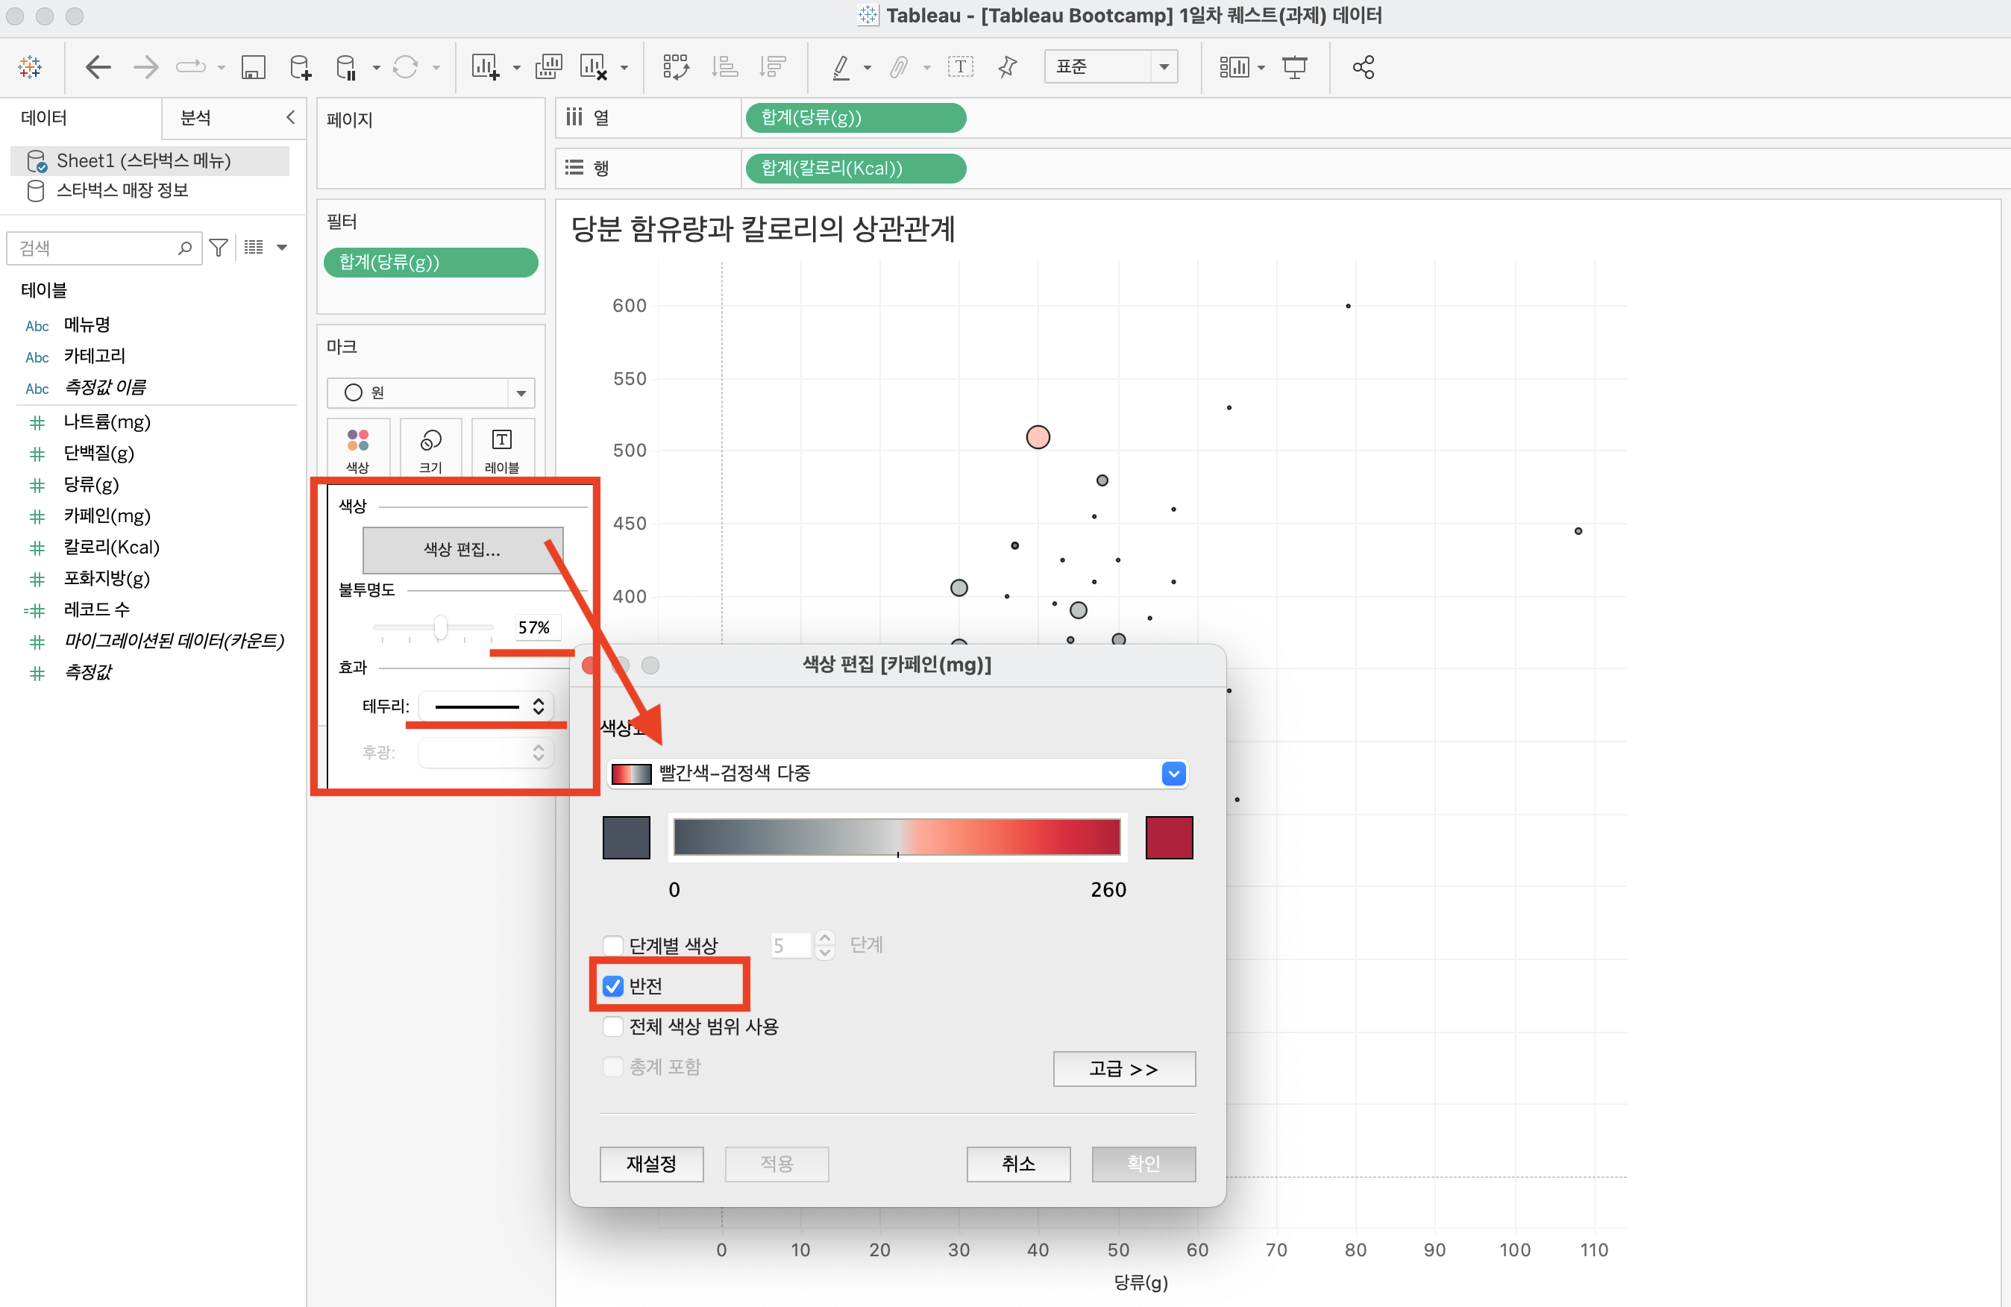The width and height of the screenshot is (2011, 1307).
Task: Click the 재설정 reset button
Action: (x=650, y=1163)
